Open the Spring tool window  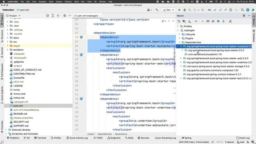[186, 138]
